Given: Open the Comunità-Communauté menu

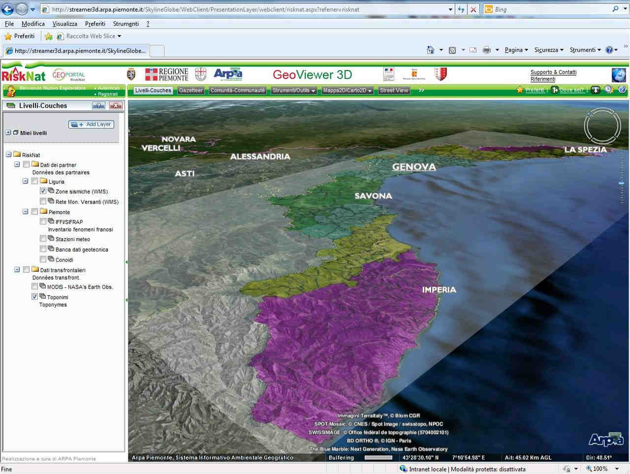Looking at the screenshot, I should click(238, 90).
